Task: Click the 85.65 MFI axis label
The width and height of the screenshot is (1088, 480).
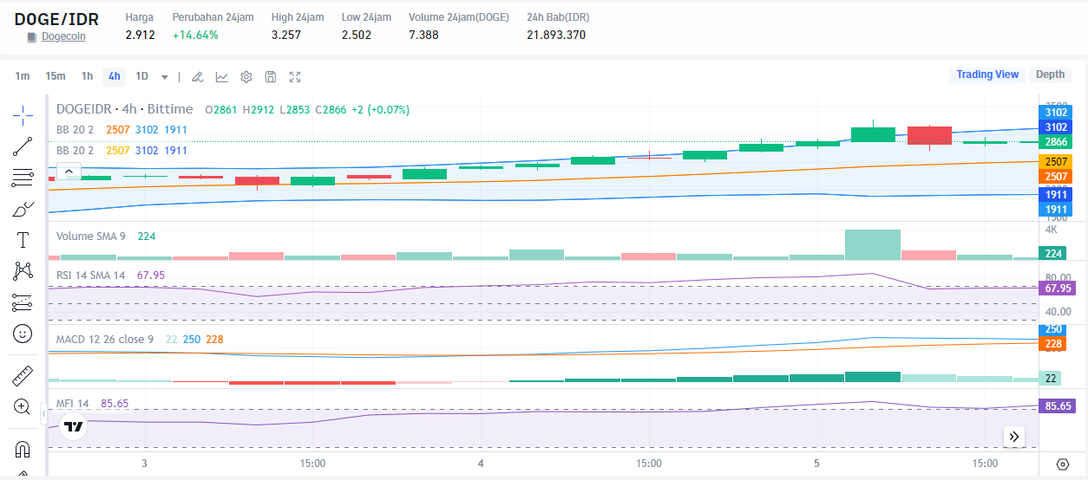Action: pyautogui.click(x=1056, y=405)
